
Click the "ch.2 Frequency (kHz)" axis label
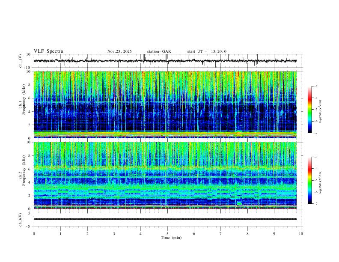click(x=22, y=170)
